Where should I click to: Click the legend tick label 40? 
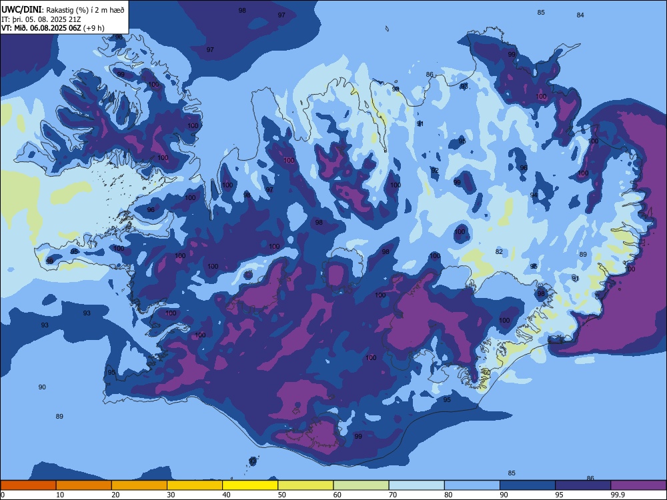tap(226, 495)
